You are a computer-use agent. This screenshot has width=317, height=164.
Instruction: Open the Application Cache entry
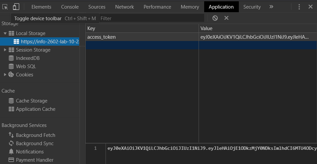coord(35,109)
